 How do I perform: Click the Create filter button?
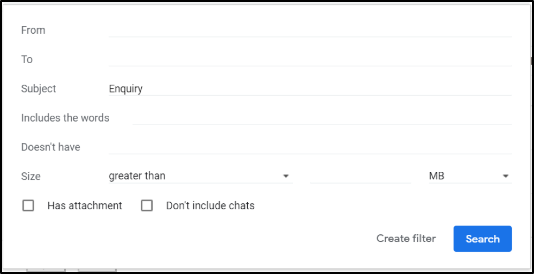tap(406, 239)
